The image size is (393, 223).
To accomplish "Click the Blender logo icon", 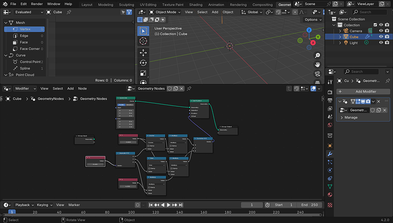I will tap(5, 4).
